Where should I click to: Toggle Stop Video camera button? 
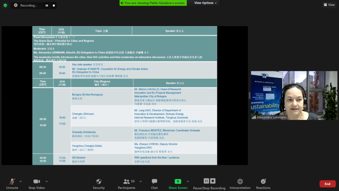pyautogui.click(x=36, y=183)
